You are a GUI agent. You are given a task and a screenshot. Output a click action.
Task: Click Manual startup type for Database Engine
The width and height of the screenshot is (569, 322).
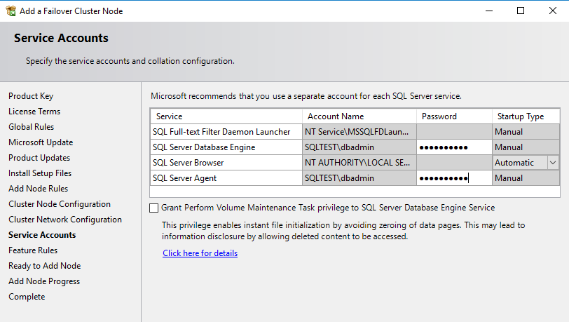pos(526,147)
